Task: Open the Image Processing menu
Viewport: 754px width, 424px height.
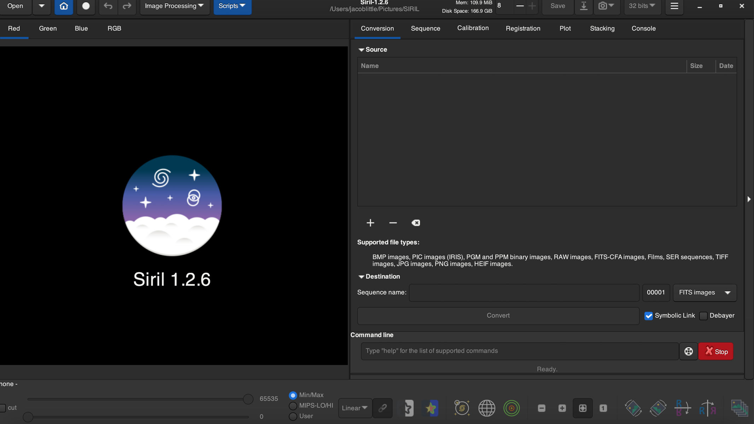Action: (174, 6)
